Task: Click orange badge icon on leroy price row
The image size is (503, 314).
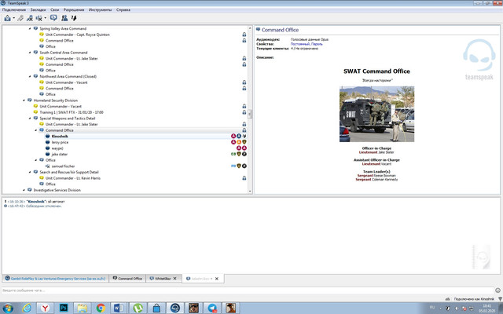Action: click(x=239, y=142)
